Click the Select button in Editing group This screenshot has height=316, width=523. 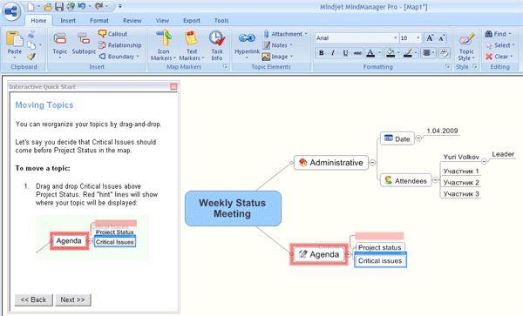coord(500,45)
